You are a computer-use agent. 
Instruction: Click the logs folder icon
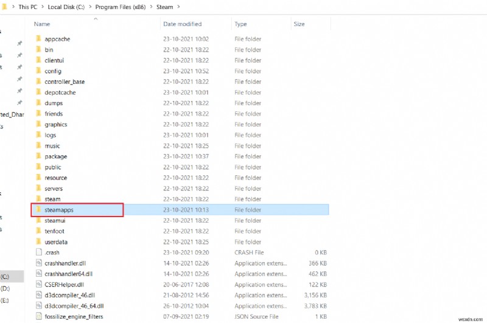point(38,134)
